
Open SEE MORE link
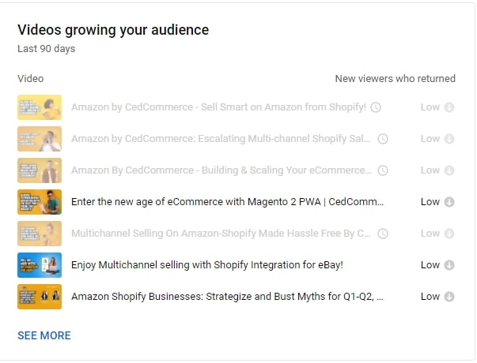point(44,335)
